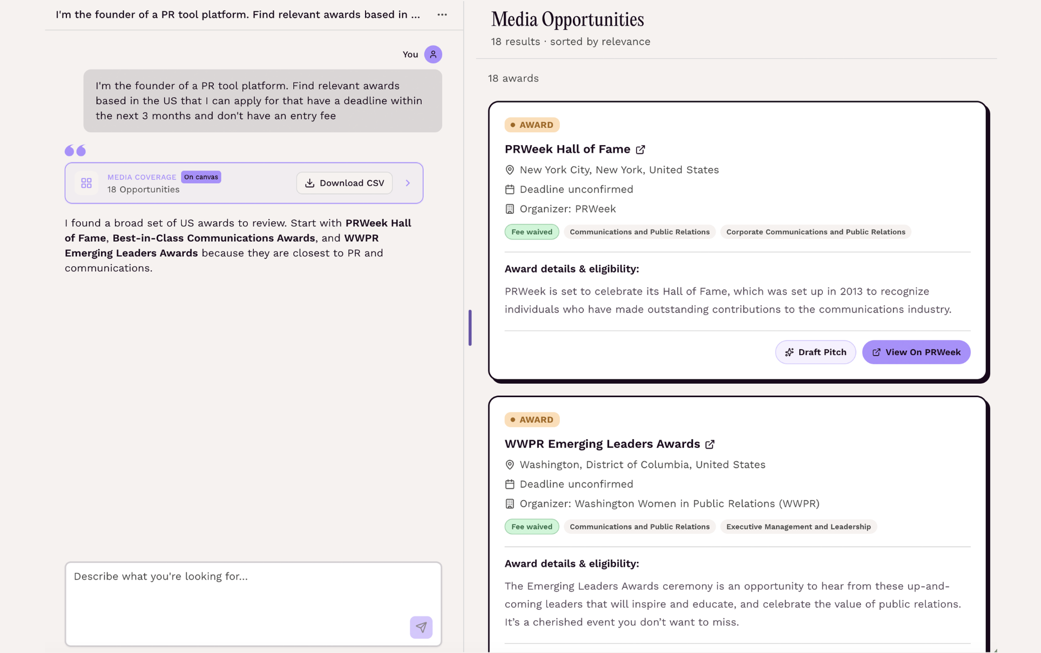Focus the Describe what you're looking for input
Screen dimensions: 1041x653
point(253,603)
